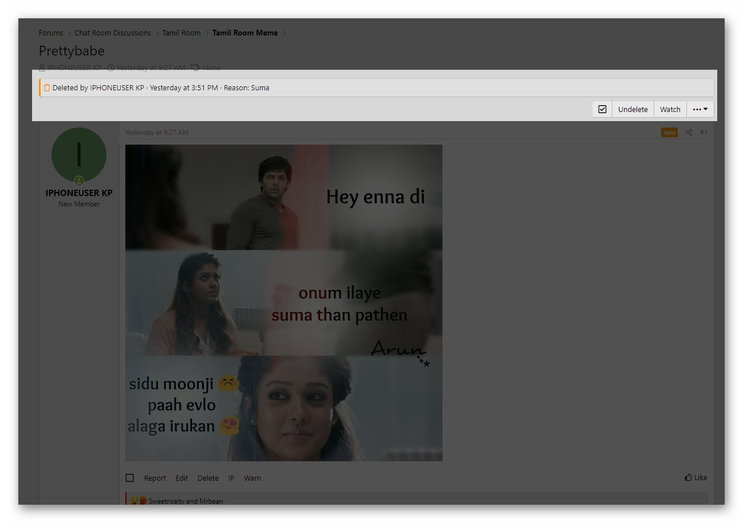This screenshot has width=743, height=523.
Task: Click the tags icon next to None
Action: (x=195, y=67)
